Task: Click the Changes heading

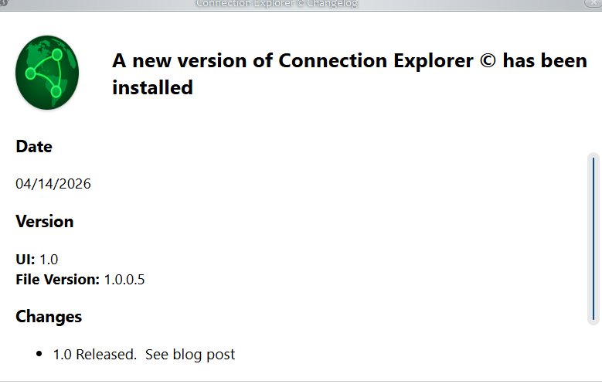Action: [49, 317]
